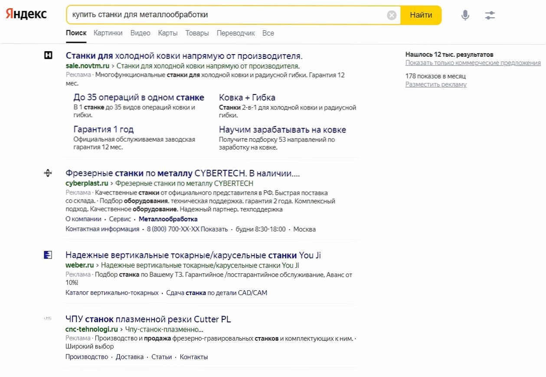Open sitelink Ковка + Гибка
The image size is (546, 377).
click(247, 97)
